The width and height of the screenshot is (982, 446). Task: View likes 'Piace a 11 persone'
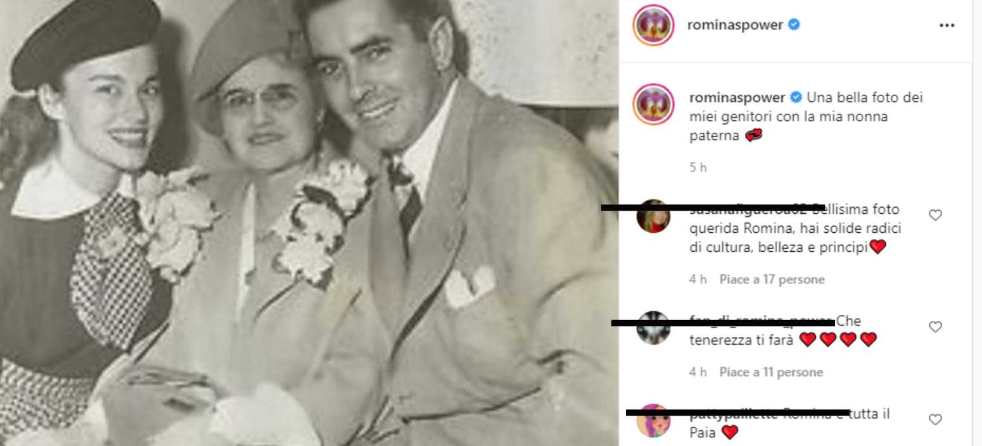pyautogui.click(x=771, y=373)
